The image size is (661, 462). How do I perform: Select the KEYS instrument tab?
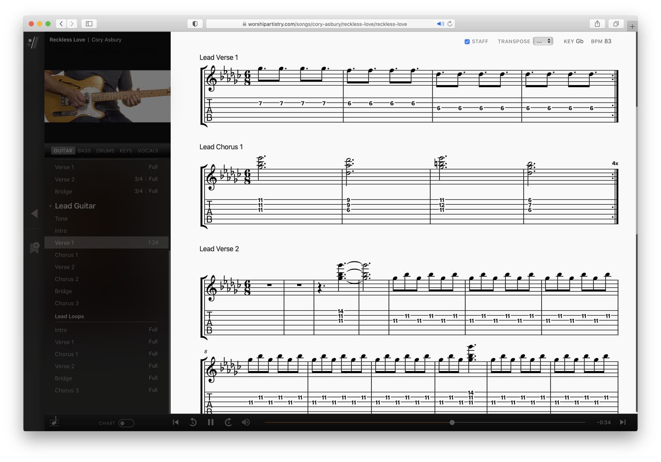pyautogui.click(x=126, y=151)
